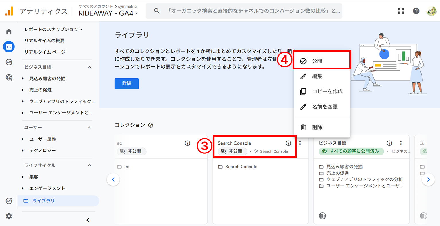The image size is (440, 226).
Task: Click the Search Console template link label
Action: point(274,151)
